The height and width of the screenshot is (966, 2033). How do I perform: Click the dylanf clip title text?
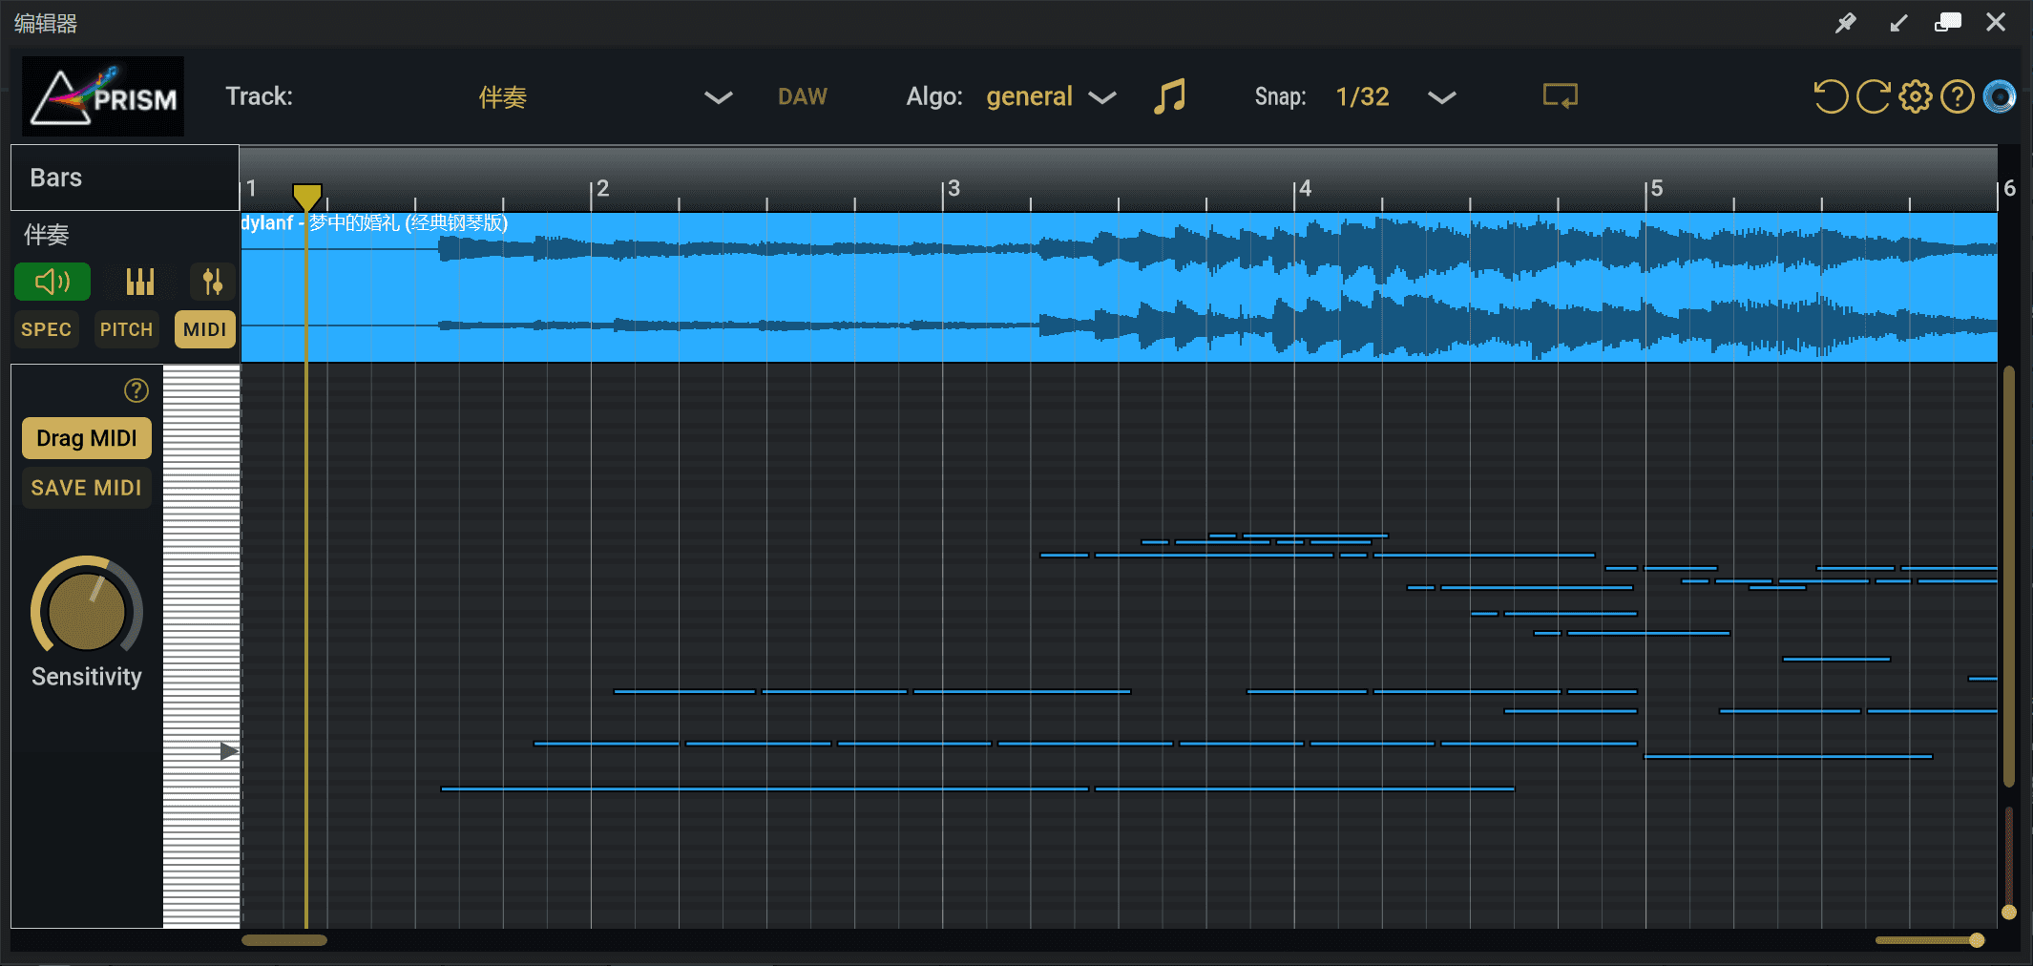374,222
